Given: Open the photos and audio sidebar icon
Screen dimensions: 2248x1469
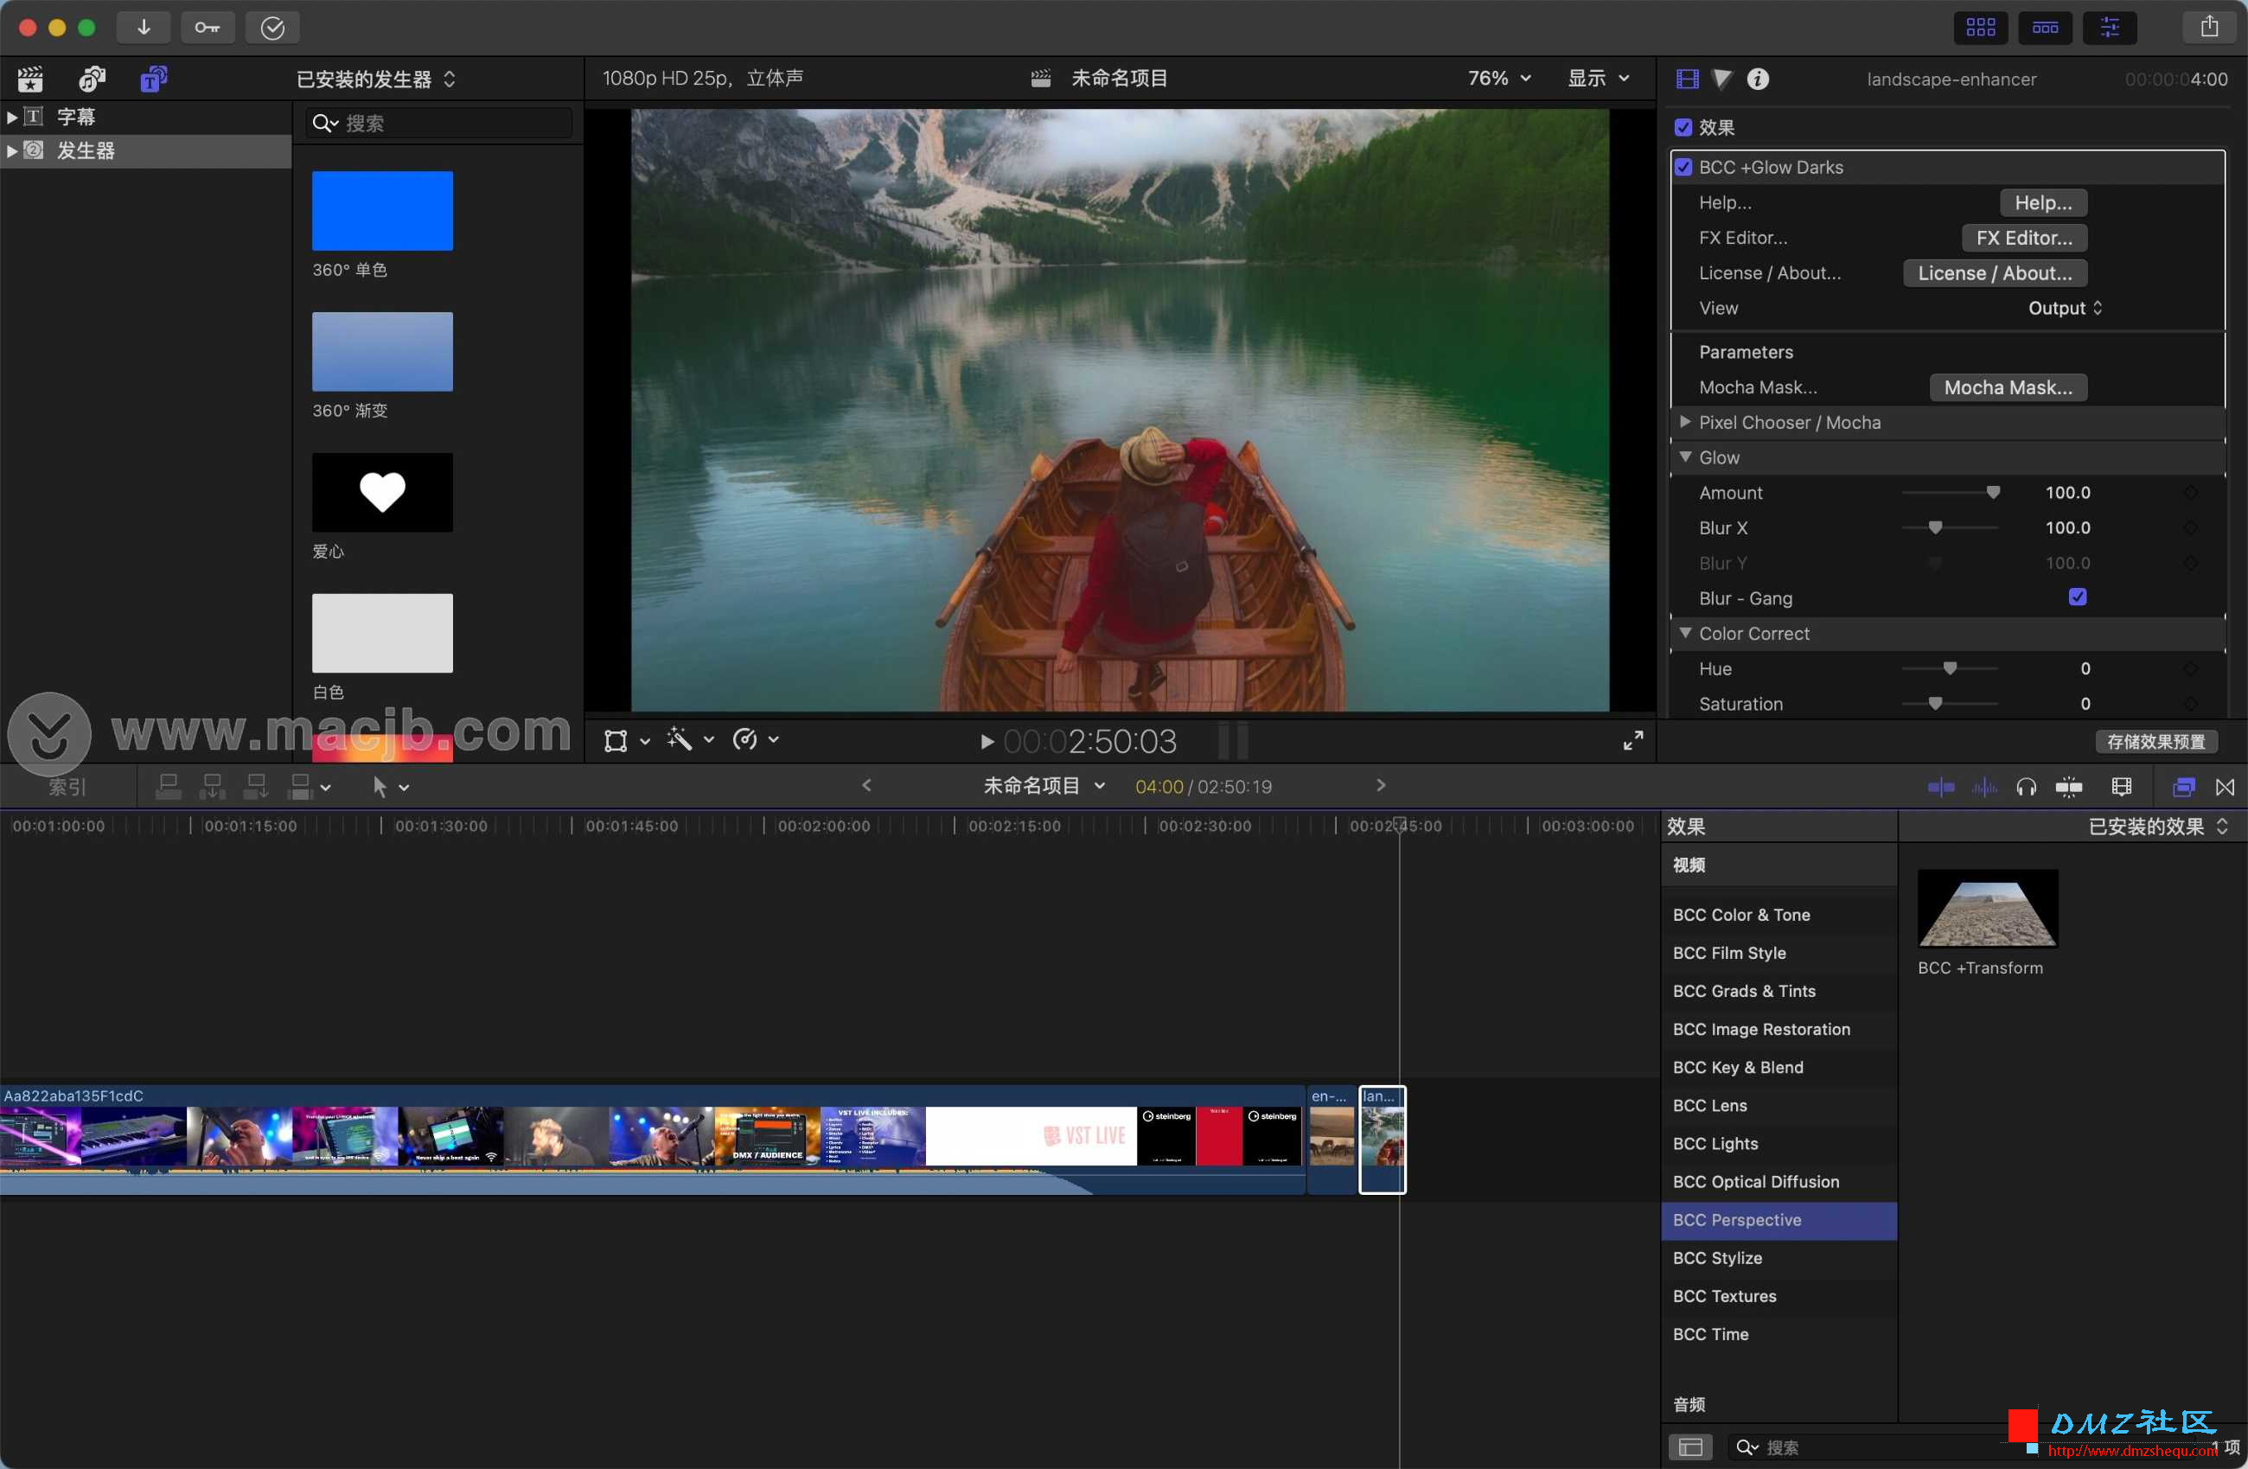Looking at the screenshot, I should [92, 79].
